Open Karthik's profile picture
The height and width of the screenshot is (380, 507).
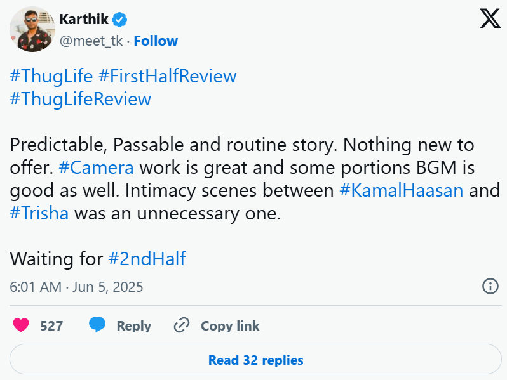(32, 29)
